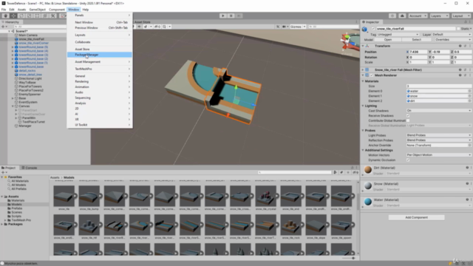
Task: Edit the Position X field
Action: click(x=418, y=52)
